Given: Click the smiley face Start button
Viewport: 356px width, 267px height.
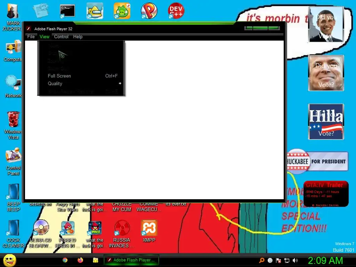Looking at the screenshot, I should pos(9,260).
